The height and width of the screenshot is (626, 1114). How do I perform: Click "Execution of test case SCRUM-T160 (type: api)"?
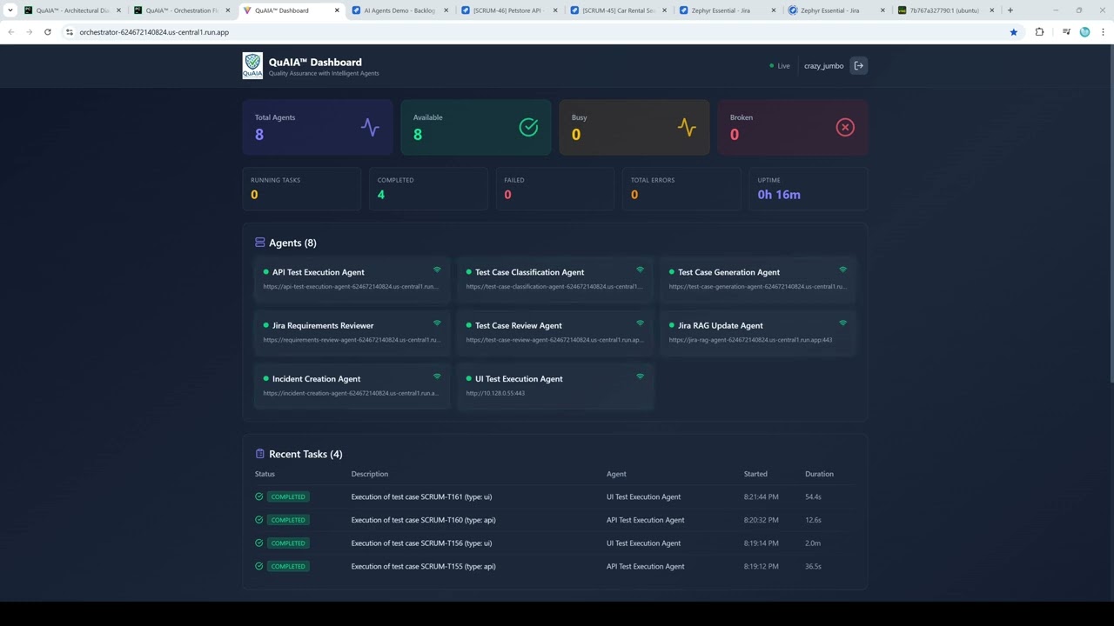[423, 520]
